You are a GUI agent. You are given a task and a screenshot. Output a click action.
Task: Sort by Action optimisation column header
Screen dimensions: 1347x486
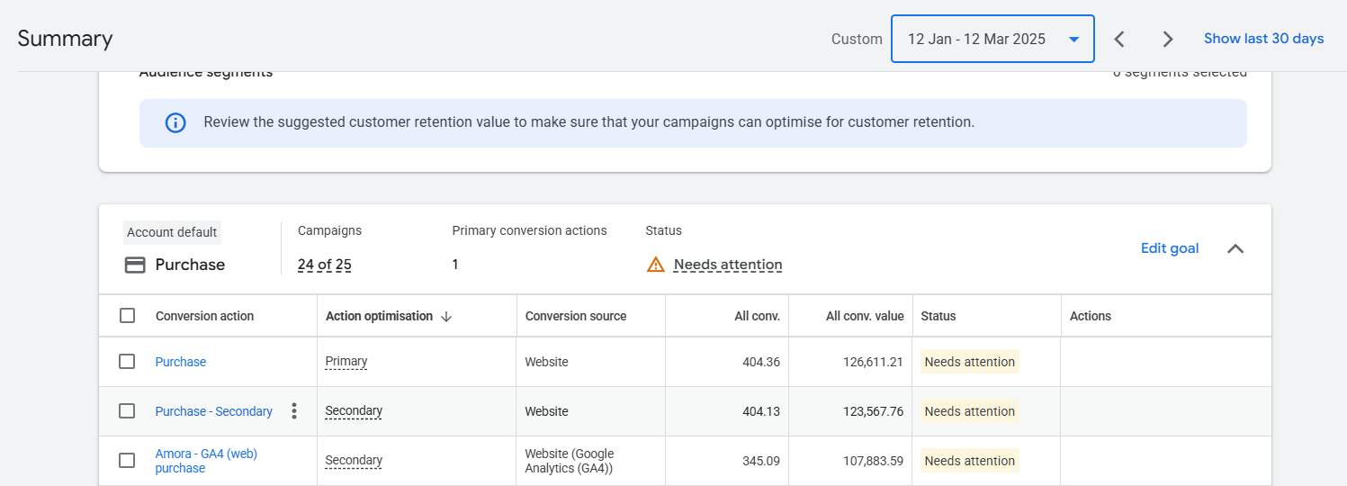coord(379,316)
